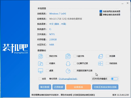Click the Windows 7 (x64) value text
Screen dimensions: 131x98
pos(58,14)
